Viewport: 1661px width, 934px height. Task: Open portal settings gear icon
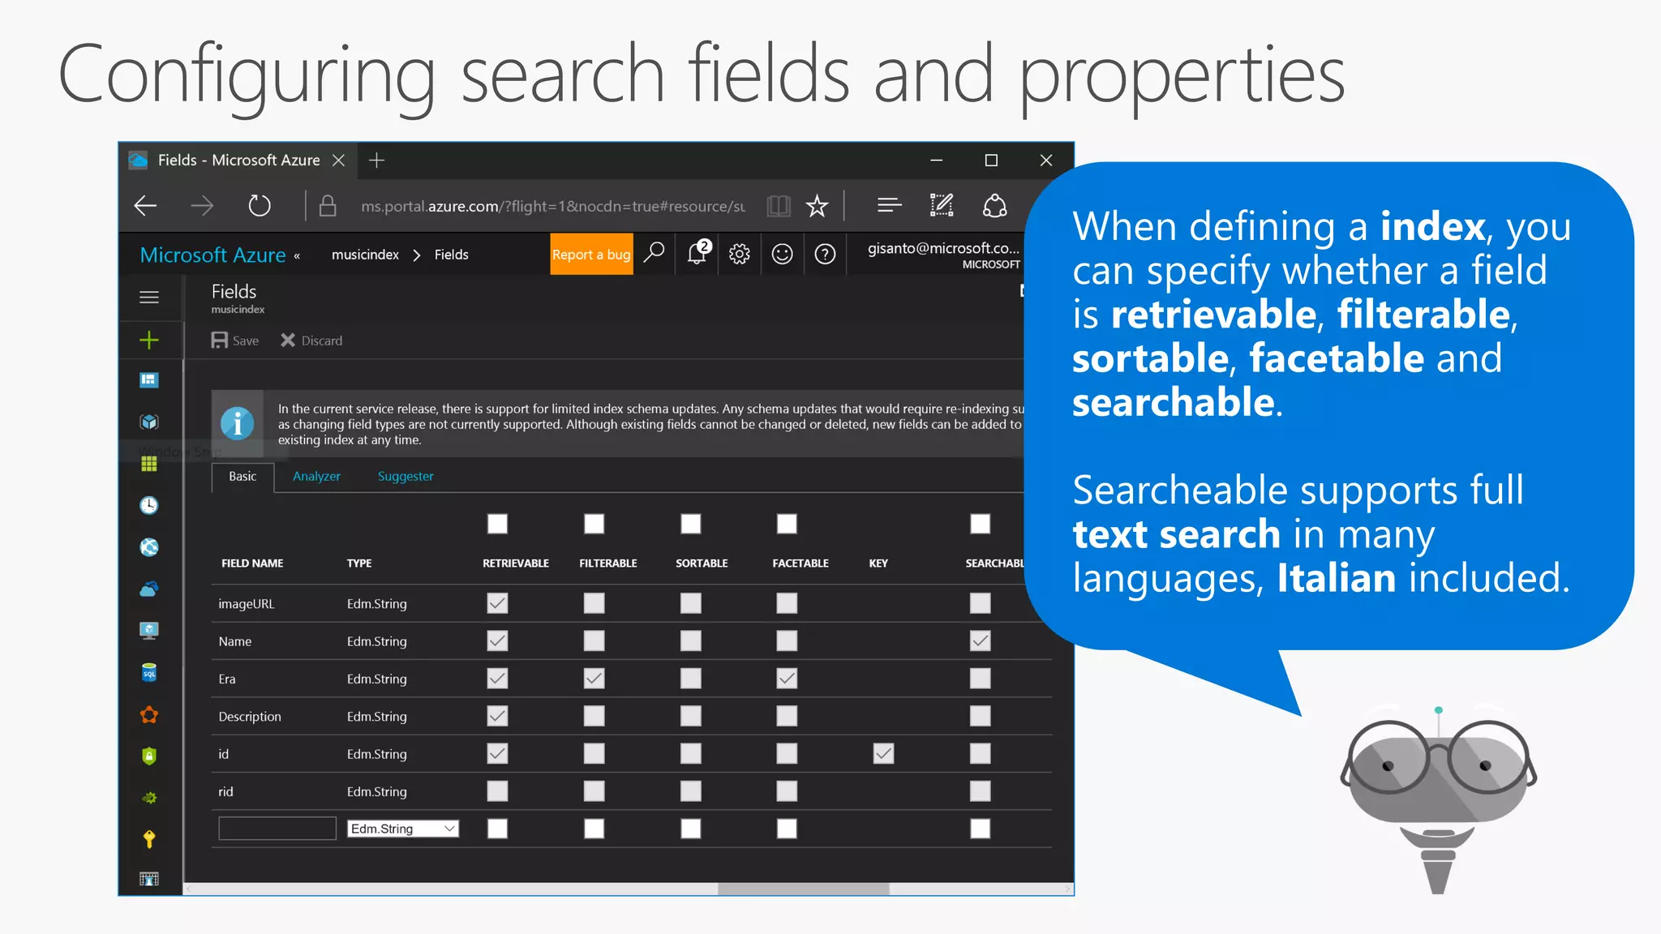[739, 255]
